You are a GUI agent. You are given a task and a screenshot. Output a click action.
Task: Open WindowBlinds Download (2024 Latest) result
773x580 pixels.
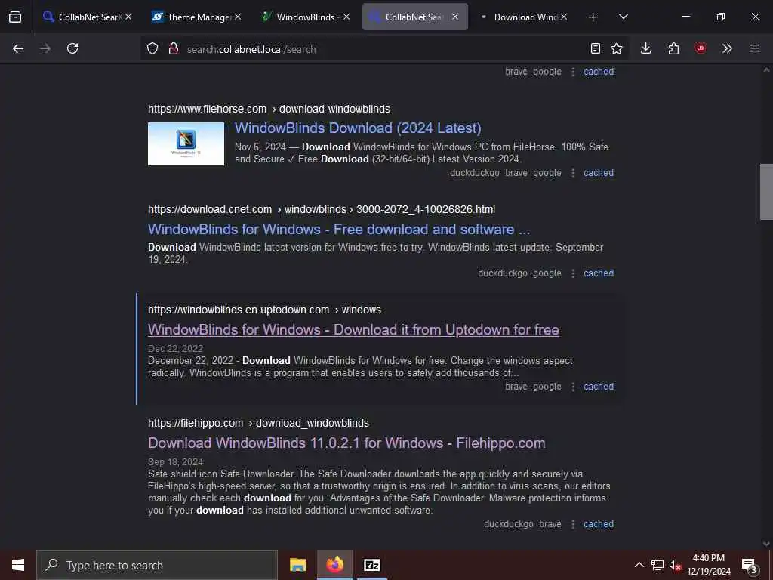(x=358, y=128)
